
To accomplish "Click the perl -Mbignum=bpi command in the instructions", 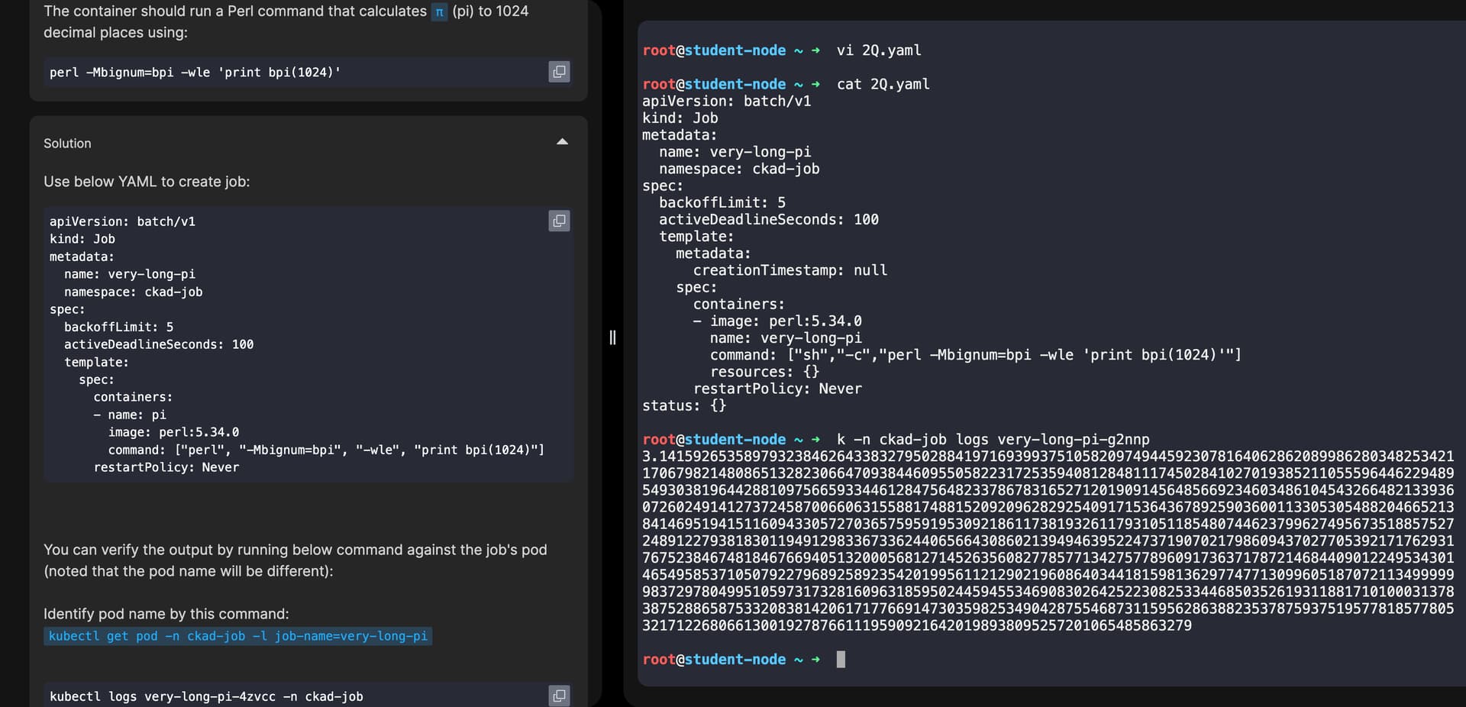I will point(195,73).
